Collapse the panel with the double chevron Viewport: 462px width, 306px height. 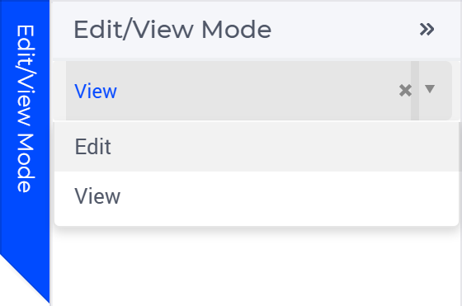(427, 29)
